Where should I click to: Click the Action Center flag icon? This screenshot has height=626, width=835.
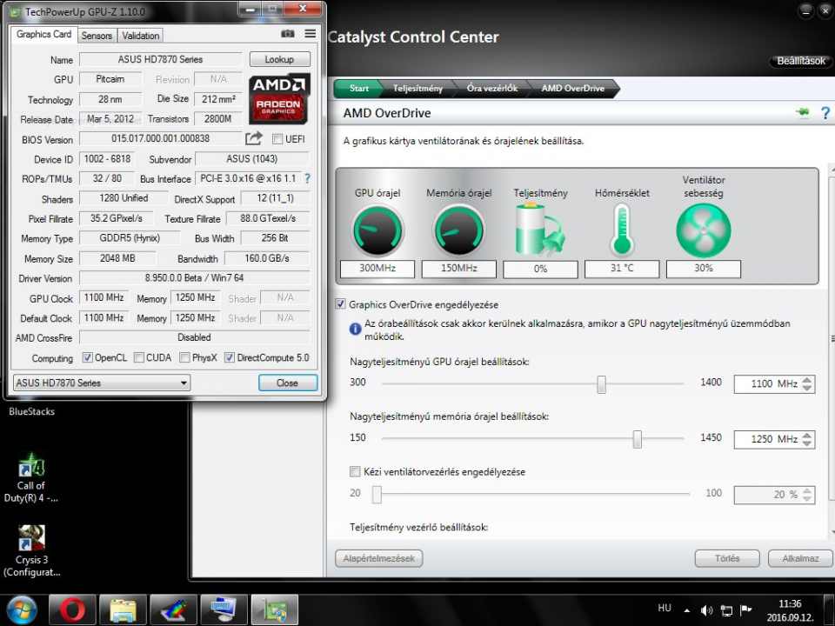pos(746,609)
